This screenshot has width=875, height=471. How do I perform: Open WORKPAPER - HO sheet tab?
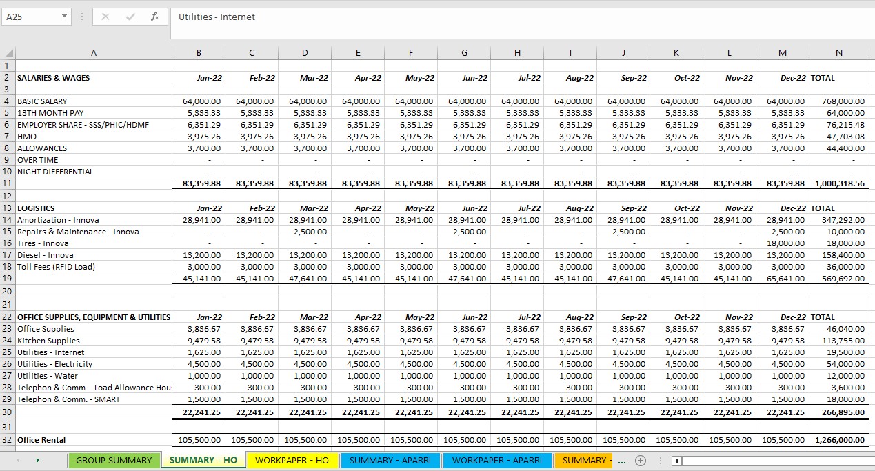[x=292, y=461]
